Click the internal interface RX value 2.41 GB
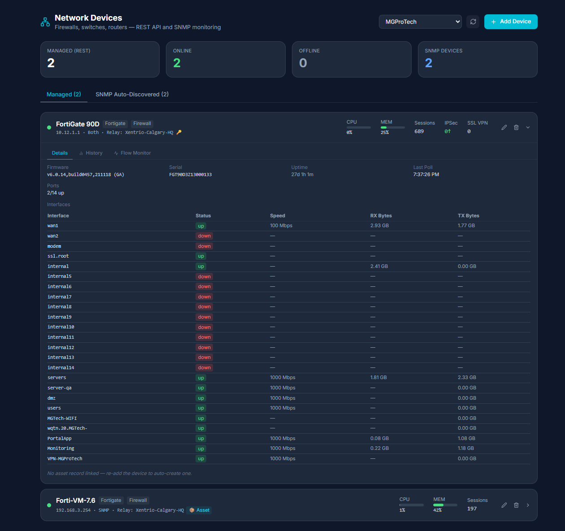The image size is (565, 531). point(379,267)
